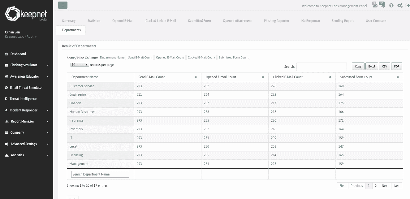Sort by Clicked E-Mail Count arrows

point(330,77)
